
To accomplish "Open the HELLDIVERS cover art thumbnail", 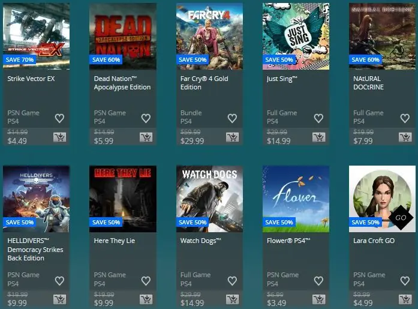I will point(36,199).
